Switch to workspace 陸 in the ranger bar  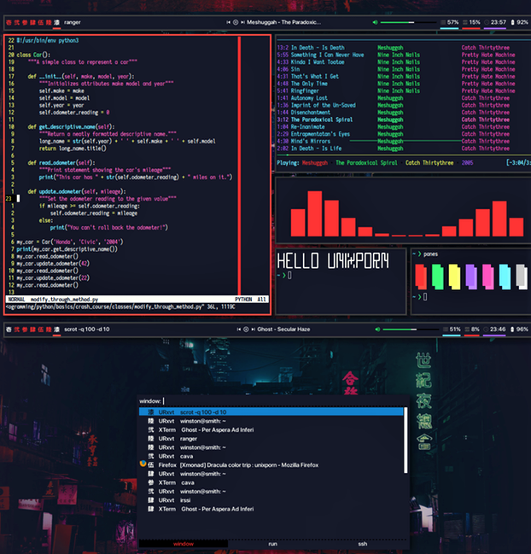49,22
